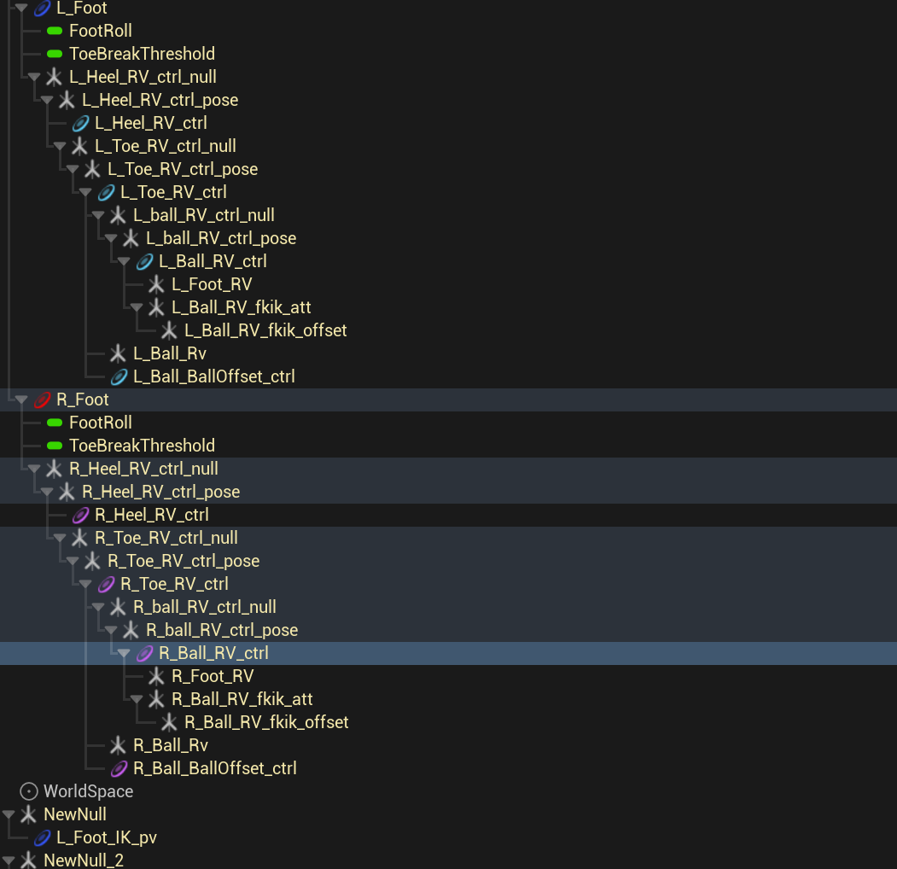This screenshot has width=897, height=869.
Task: Collapse R_ball_RV_ctrl_null branch
Action: pos(98,607)
